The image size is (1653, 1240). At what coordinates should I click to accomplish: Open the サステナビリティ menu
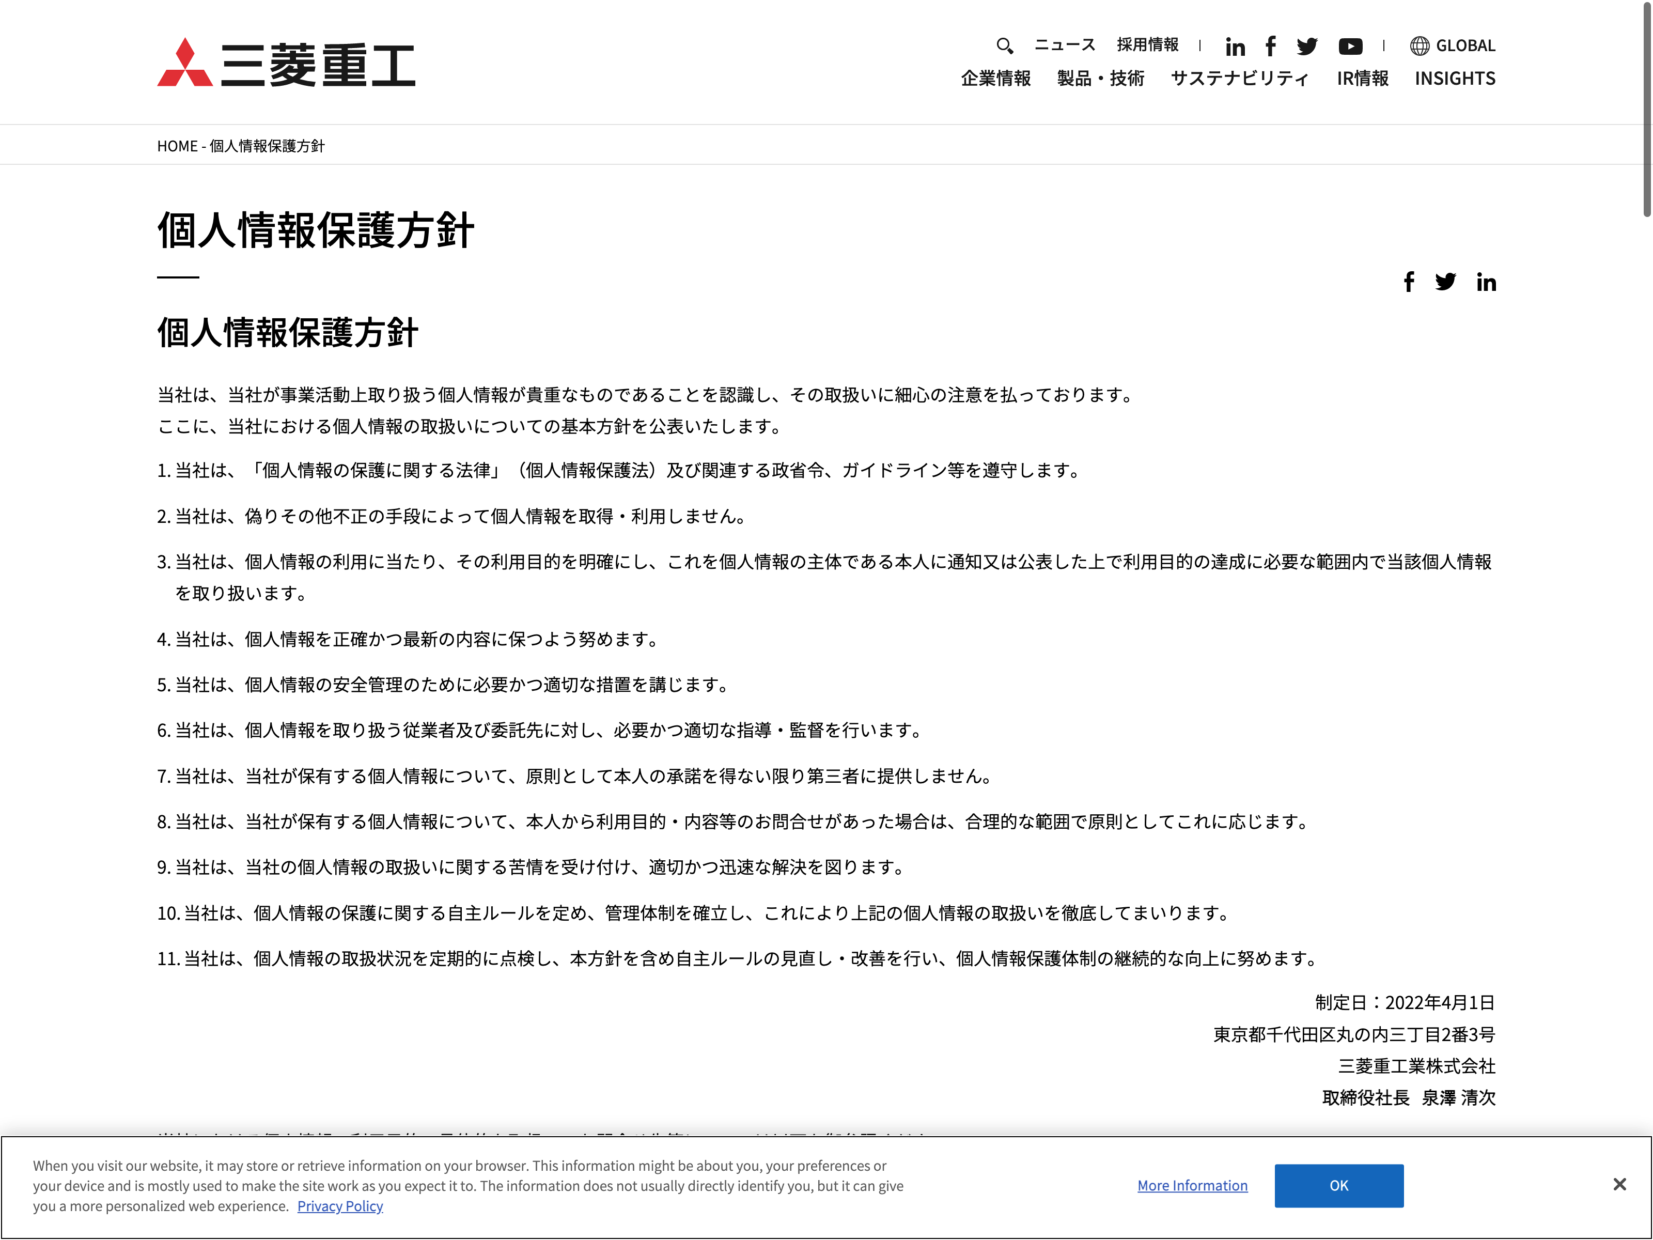1240,79
